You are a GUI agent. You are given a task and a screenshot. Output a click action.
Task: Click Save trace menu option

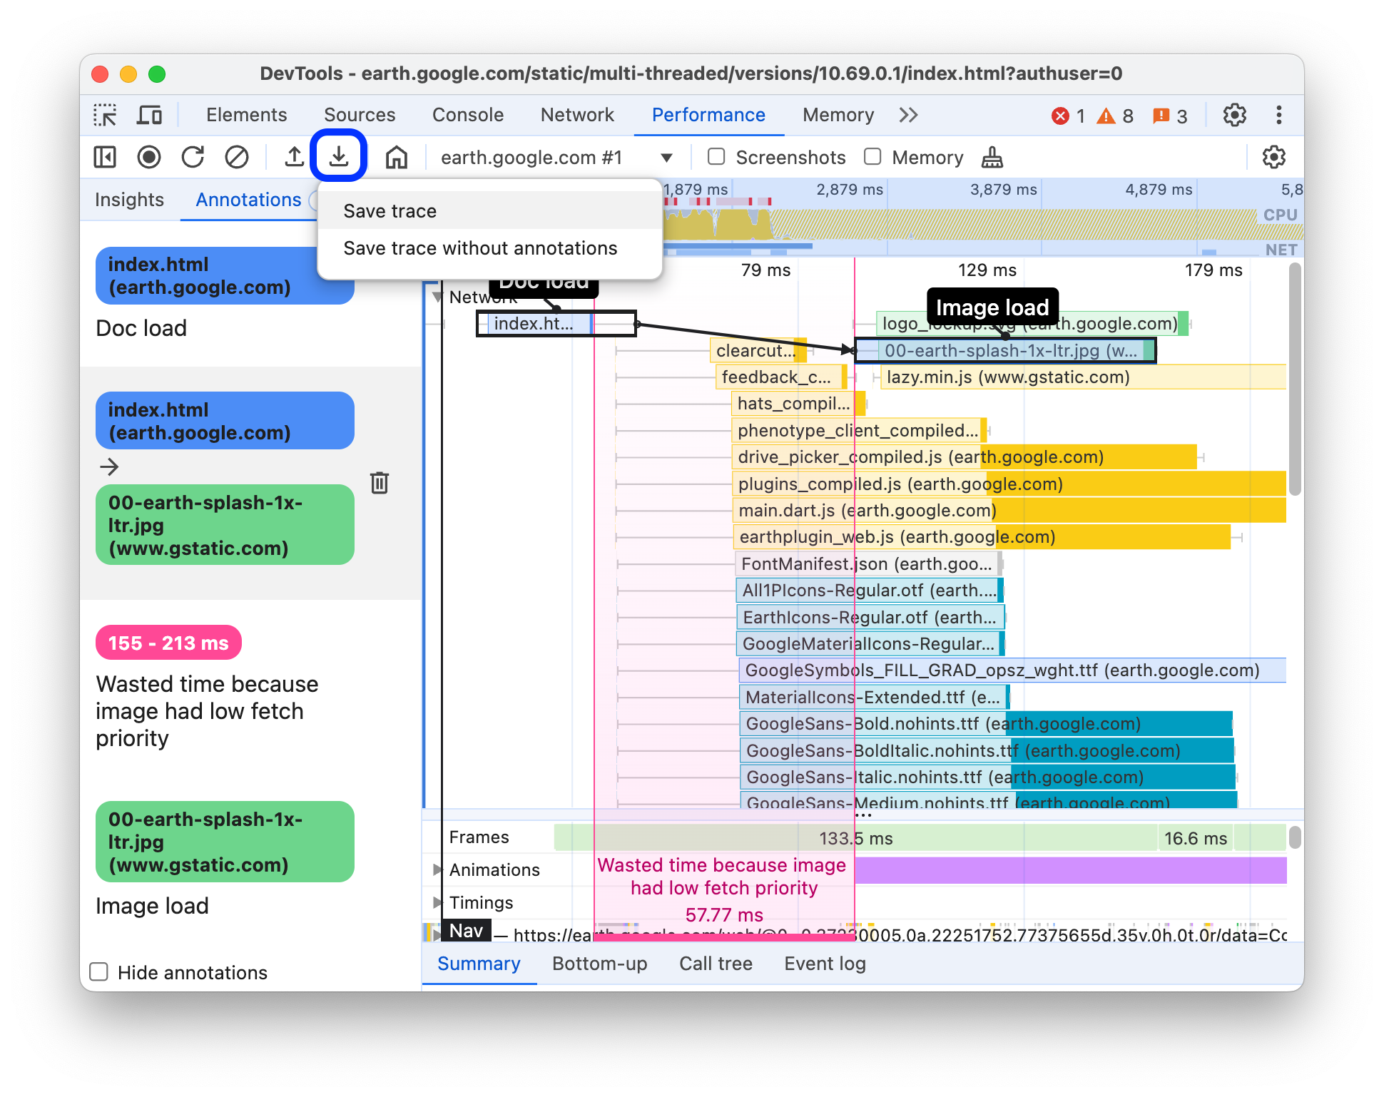[389, 210]
